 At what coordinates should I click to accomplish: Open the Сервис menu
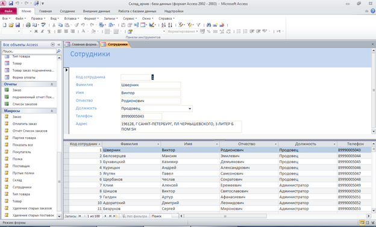coord(130,19)
